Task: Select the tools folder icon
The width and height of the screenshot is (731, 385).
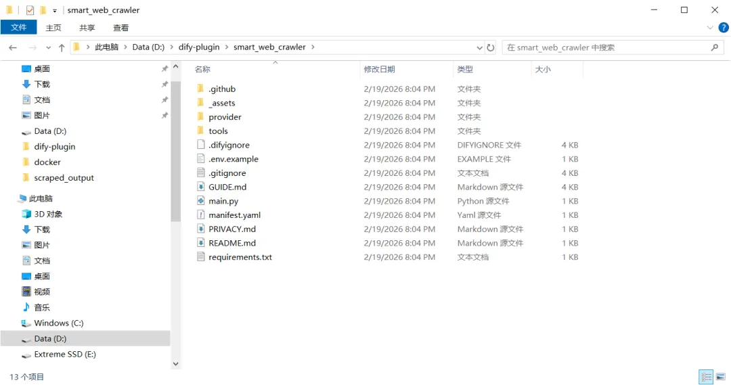Action: (x=200, y=131)
